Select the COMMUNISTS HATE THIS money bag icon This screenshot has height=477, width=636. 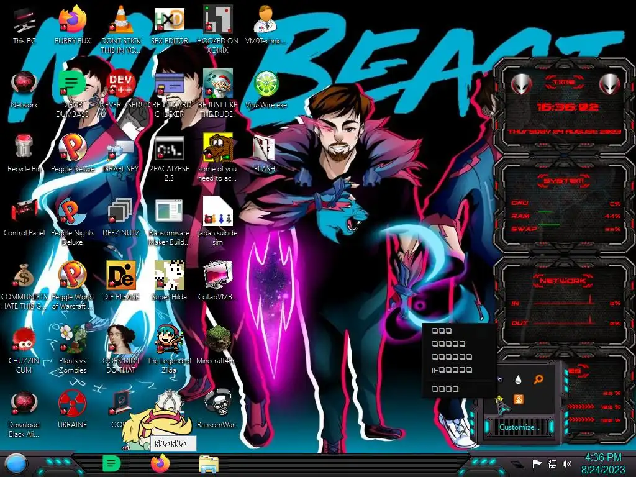pos(24,286)
